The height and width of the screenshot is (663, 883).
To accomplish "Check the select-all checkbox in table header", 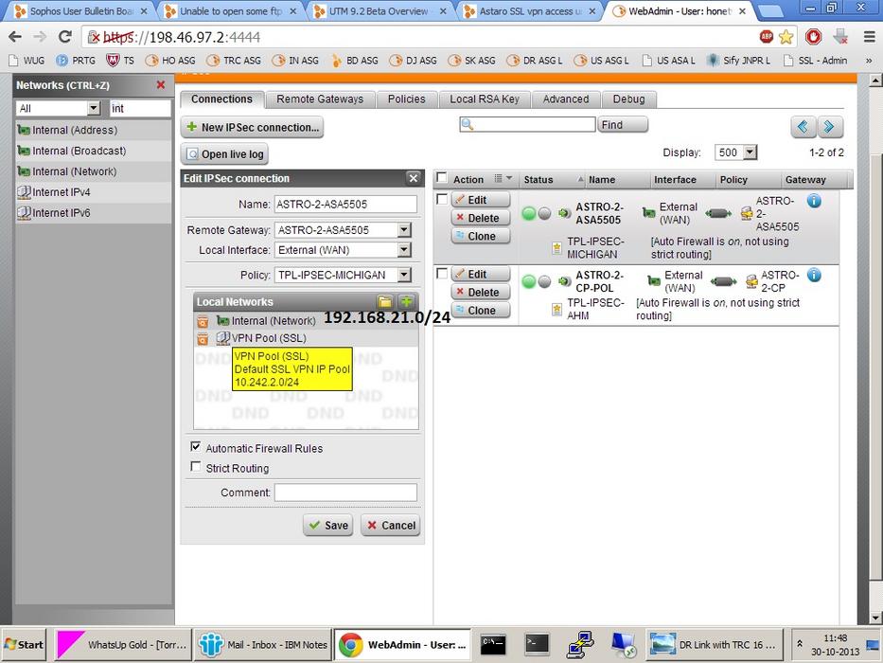I will tap(442, 179).
